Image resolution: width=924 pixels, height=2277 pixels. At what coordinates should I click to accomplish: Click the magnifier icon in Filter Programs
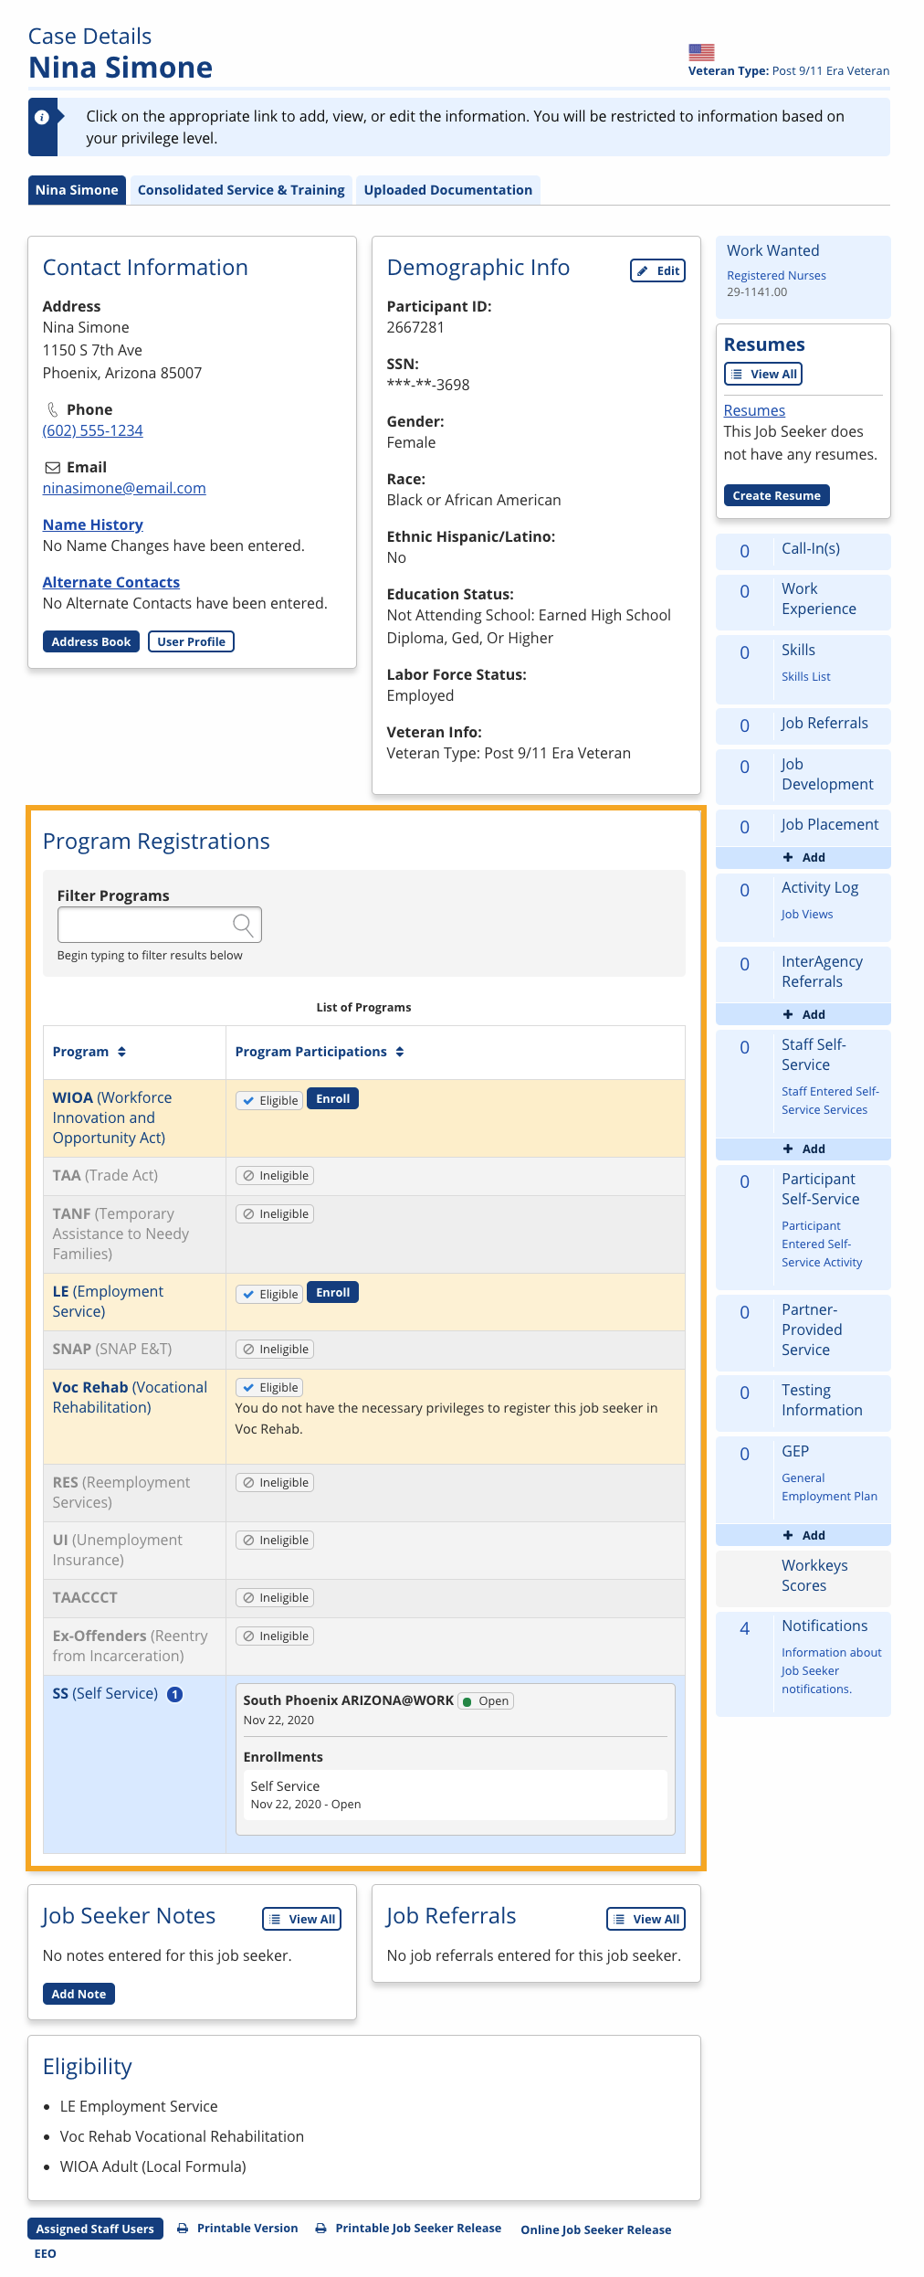(243, 925)
